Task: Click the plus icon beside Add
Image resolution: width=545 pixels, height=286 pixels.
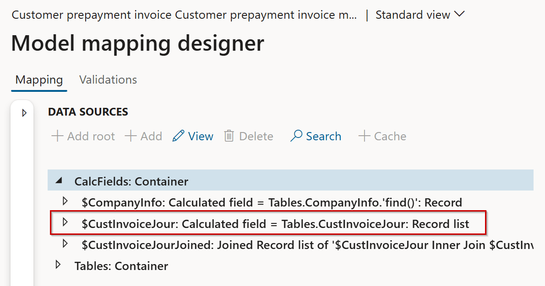Action: [x=131, y=136]
